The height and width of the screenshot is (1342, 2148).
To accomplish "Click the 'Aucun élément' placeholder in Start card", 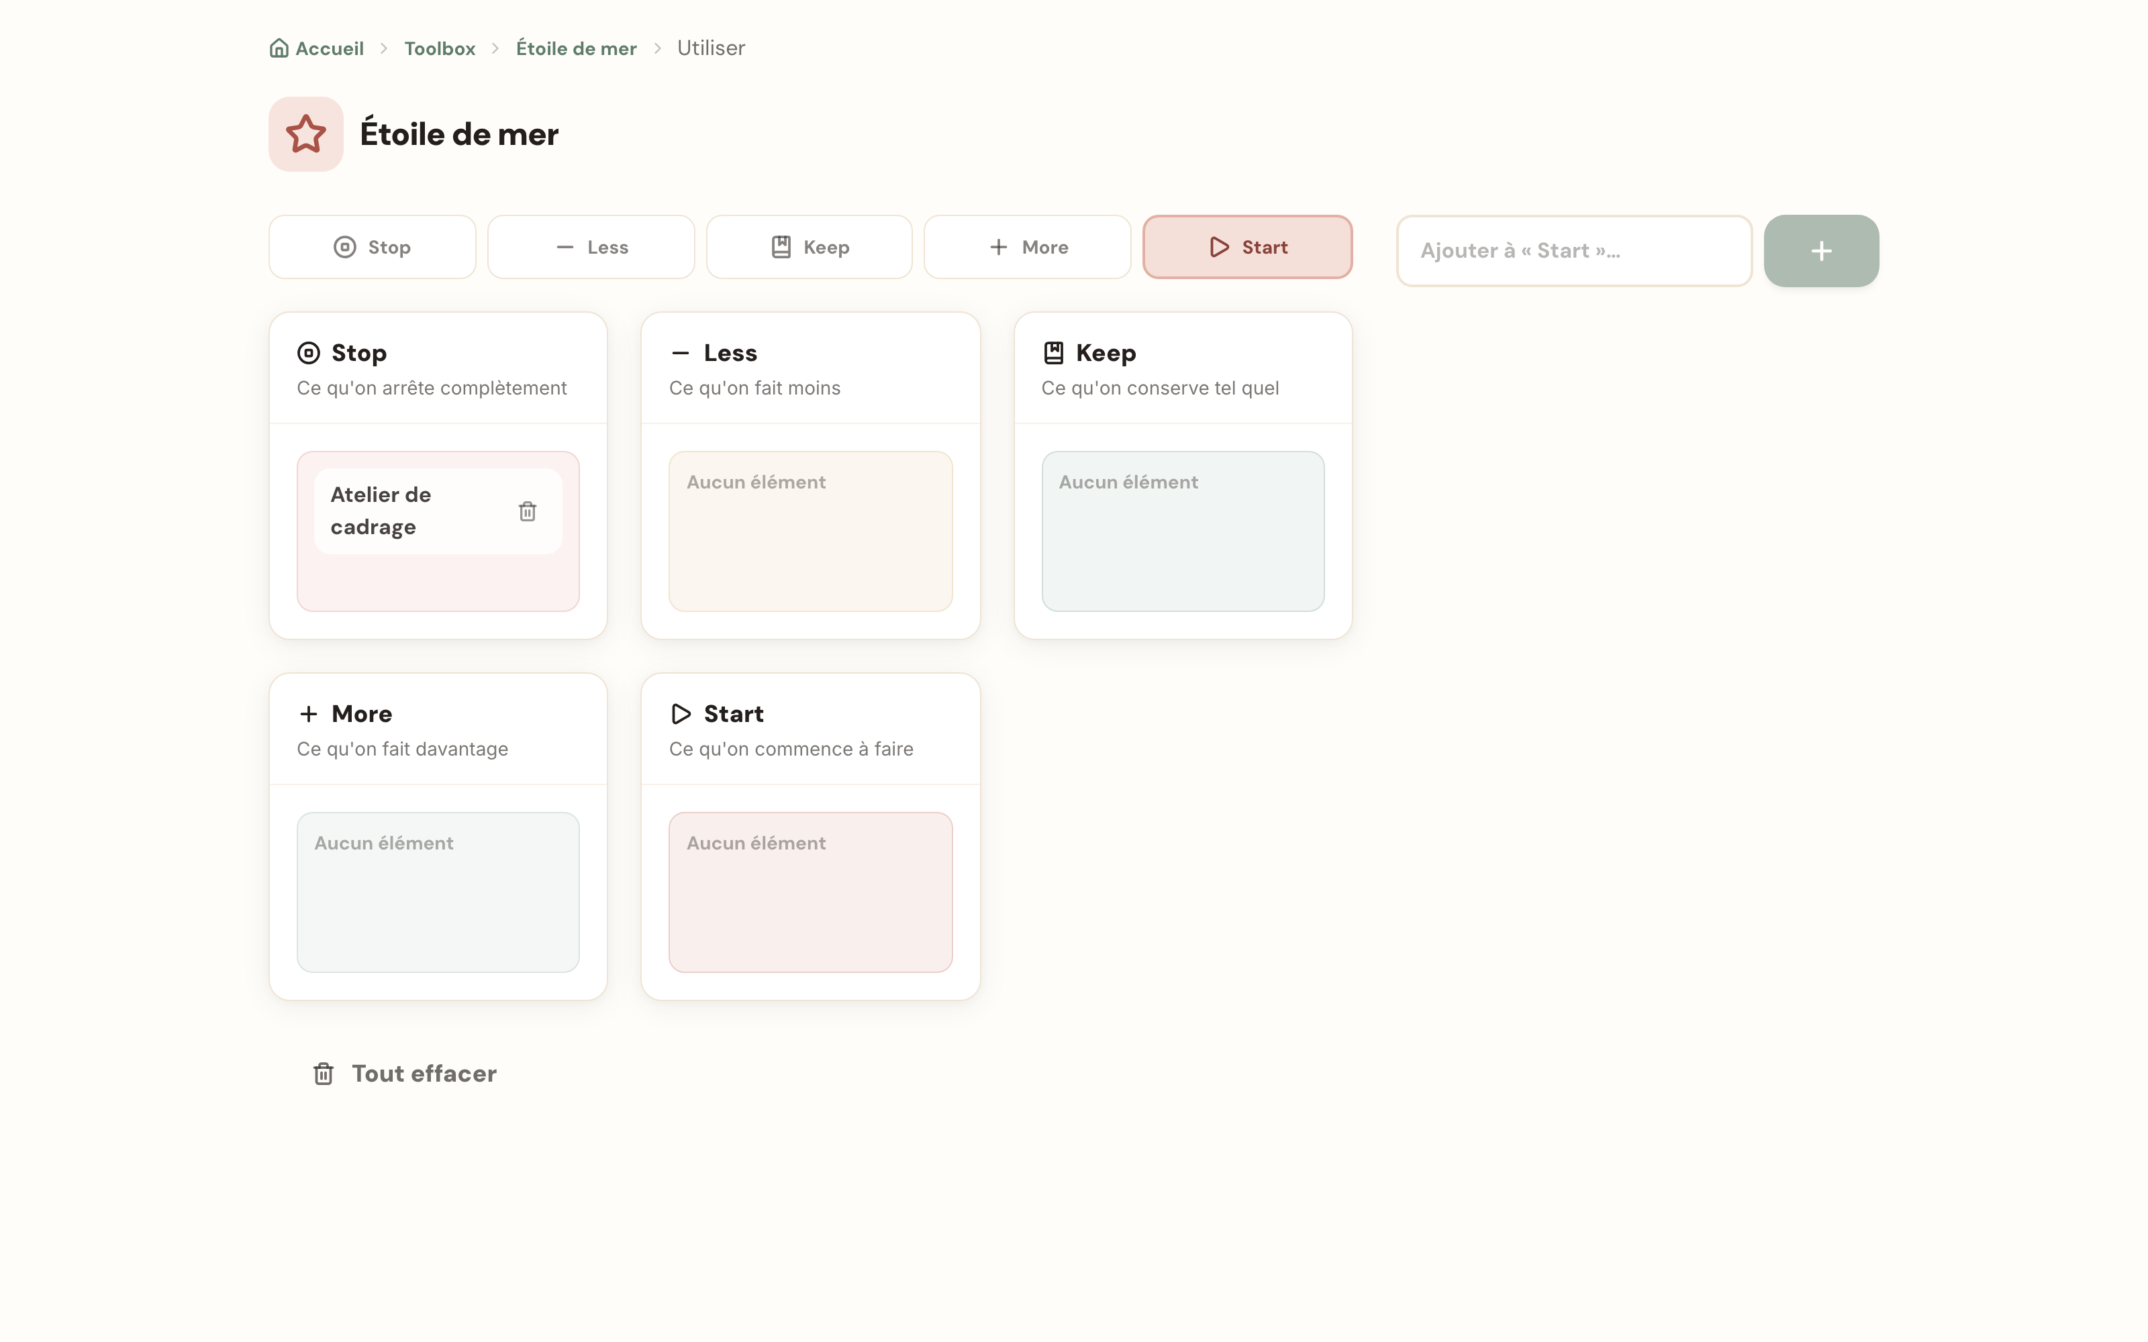I will [x=756, y=843].
